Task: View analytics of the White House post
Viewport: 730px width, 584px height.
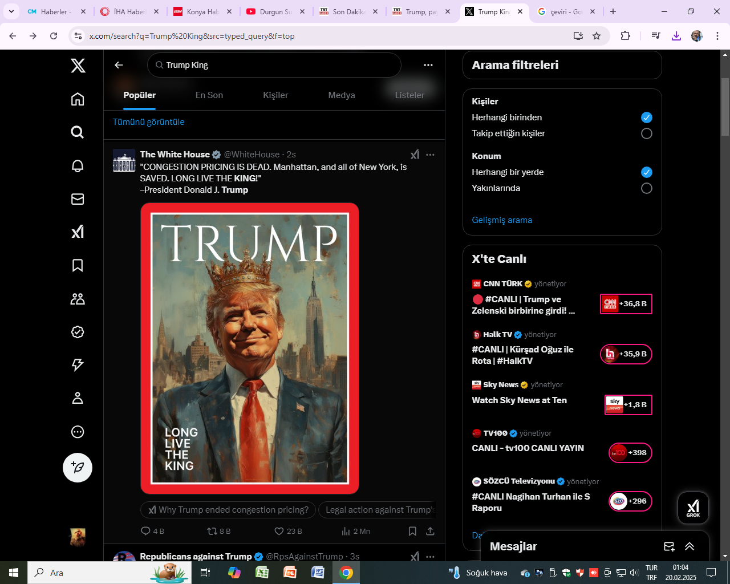Action: pos(356,531)
